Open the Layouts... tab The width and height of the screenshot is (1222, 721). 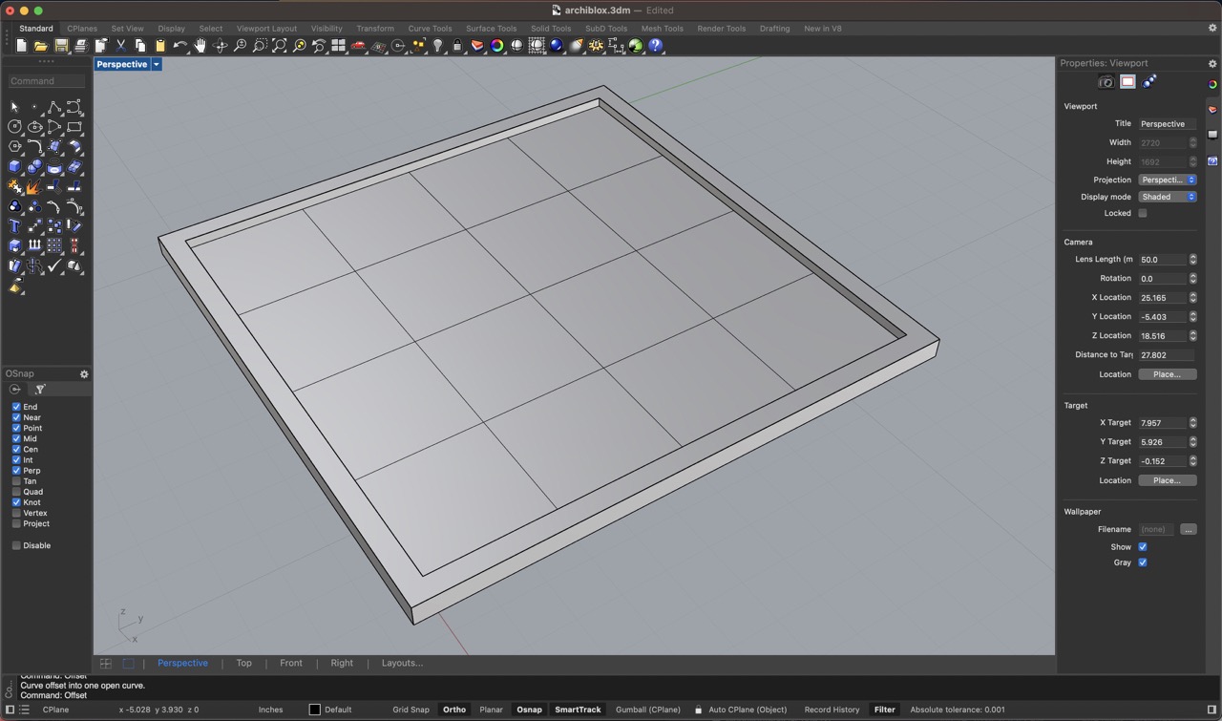[402, 663]
